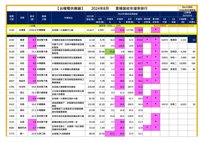Select CB code 35832
The image size is (202, 142).
click(x=165, y=64)
